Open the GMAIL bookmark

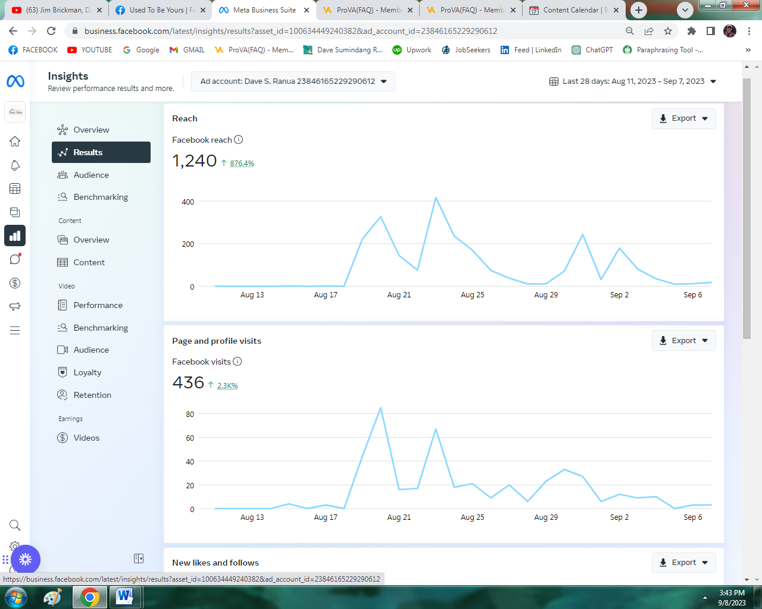click(x=187, y=50)
